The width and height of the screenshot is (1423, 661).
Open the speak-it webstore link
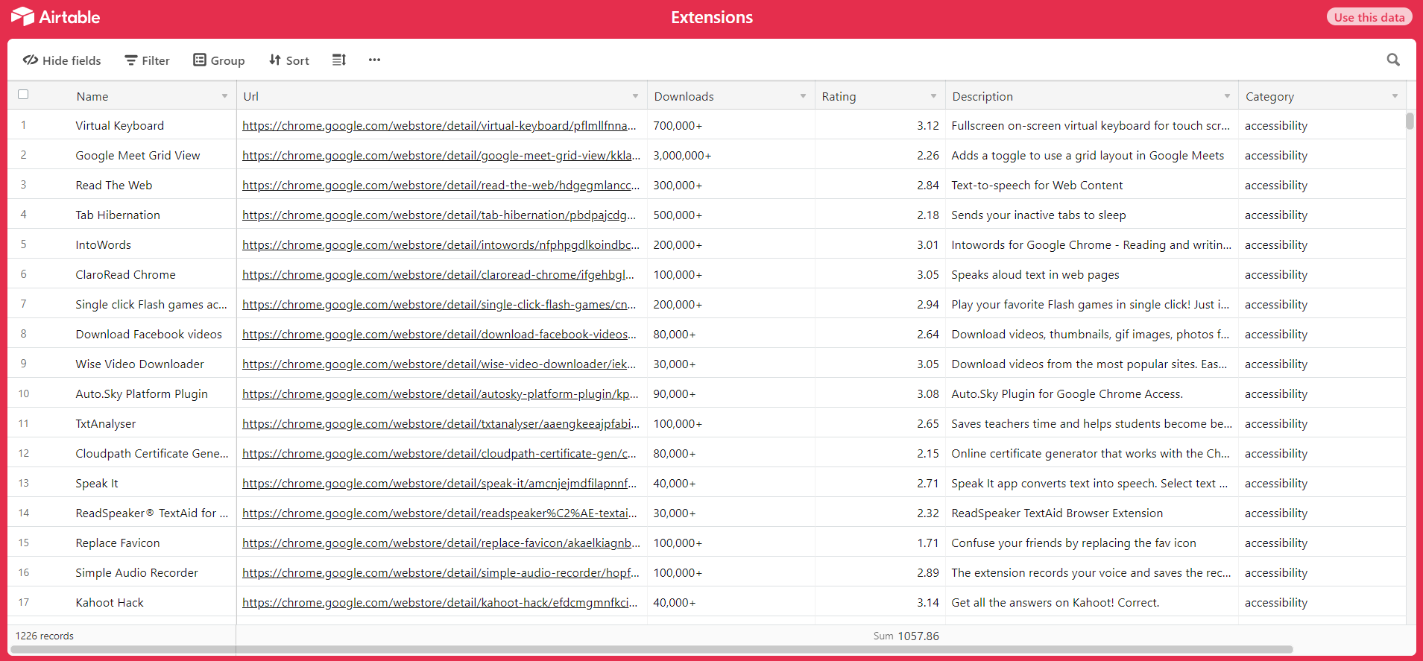pyautogui.click(x=440, y=484)
